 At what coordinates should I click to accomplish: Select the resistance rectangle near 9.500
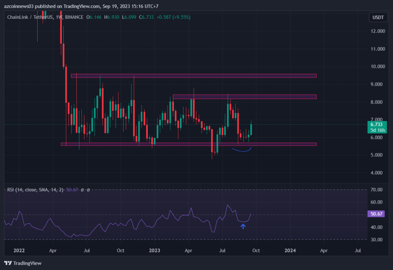pos(194,76)
